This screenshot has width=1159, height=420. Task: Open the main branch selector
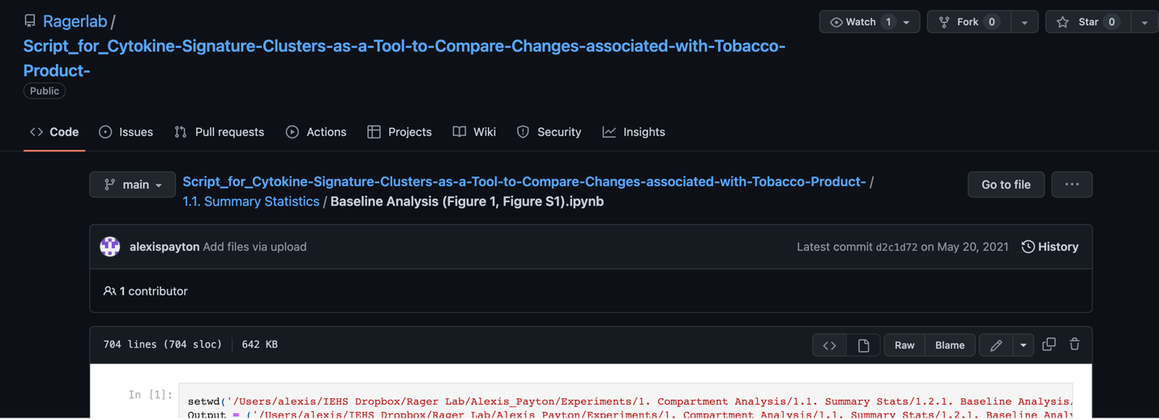pyautogui.click(x=133, y=185)
